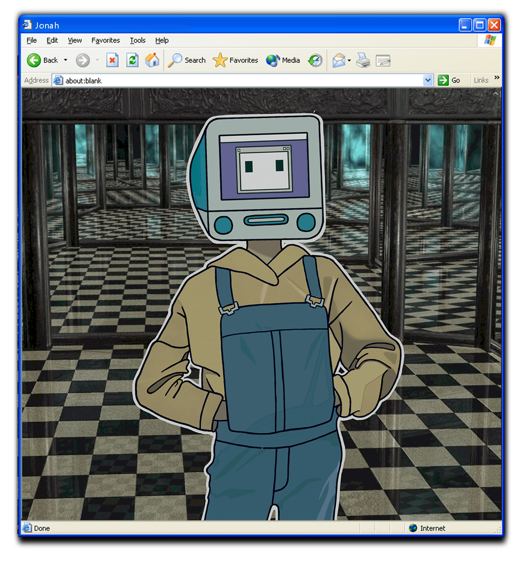
Task: Click the resize grip in status bar corner
Action: click(x=498, y=530)
